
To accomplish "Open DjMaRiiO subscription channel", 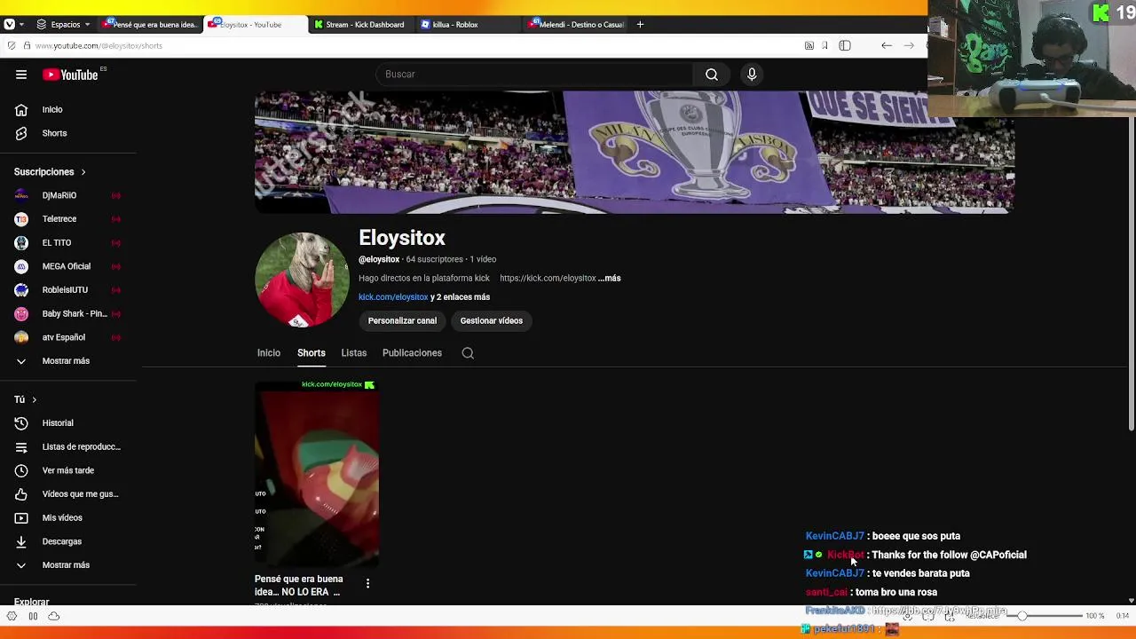I will [59, 195].
